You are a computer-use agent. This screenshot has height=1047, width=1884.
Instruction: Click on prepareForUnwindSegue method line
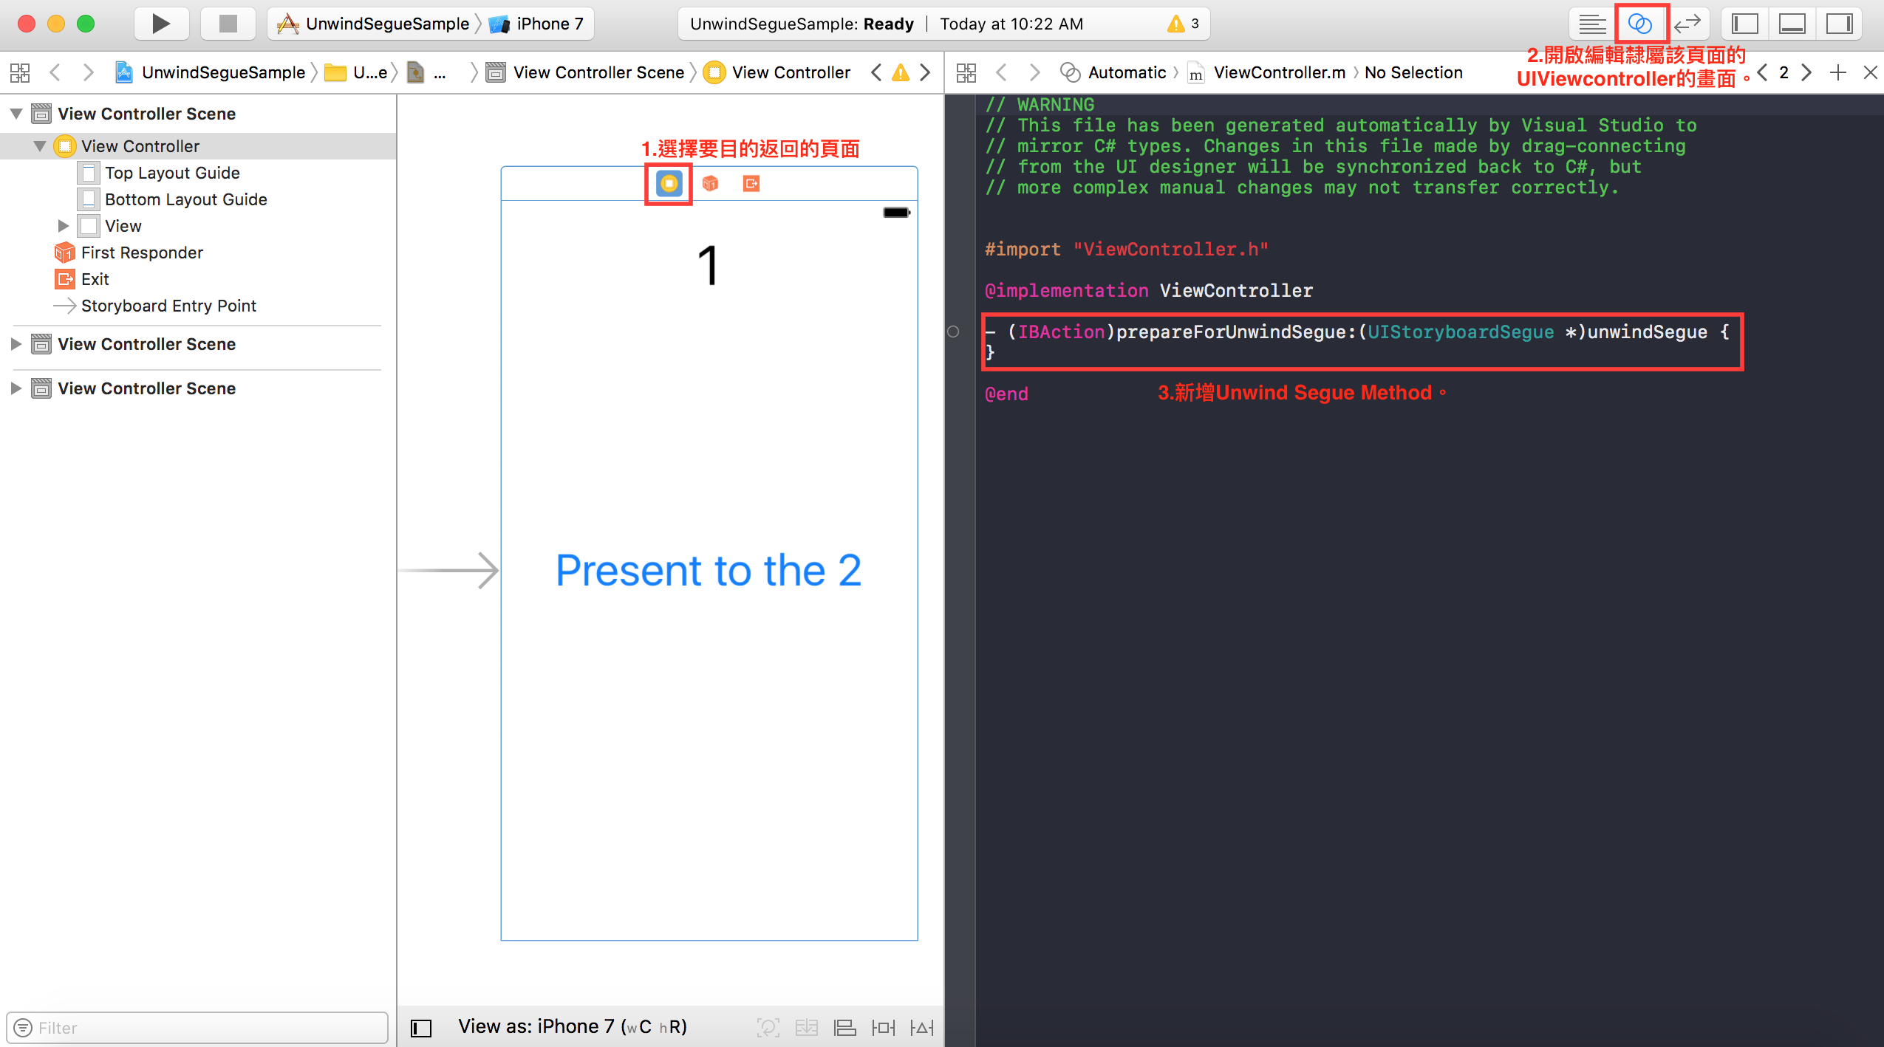pyautogui.click(x=1358, y=332)
